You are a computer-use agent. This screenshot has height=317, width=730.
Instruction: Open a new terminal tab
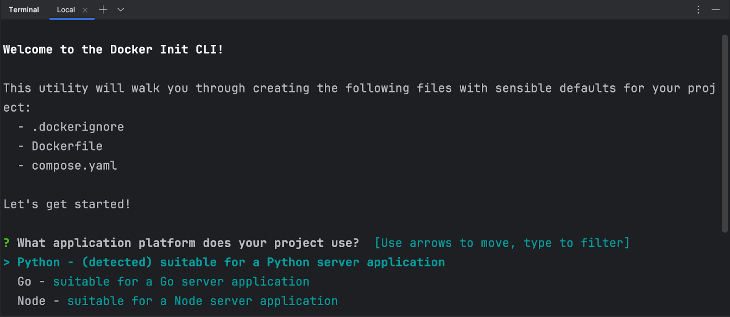103,9
